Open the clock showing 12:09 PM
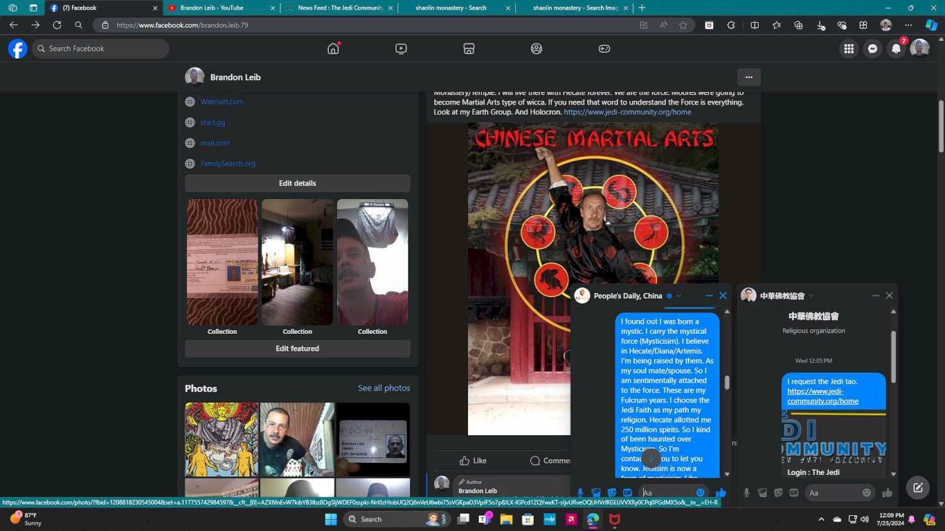 [x=891, y=519]
